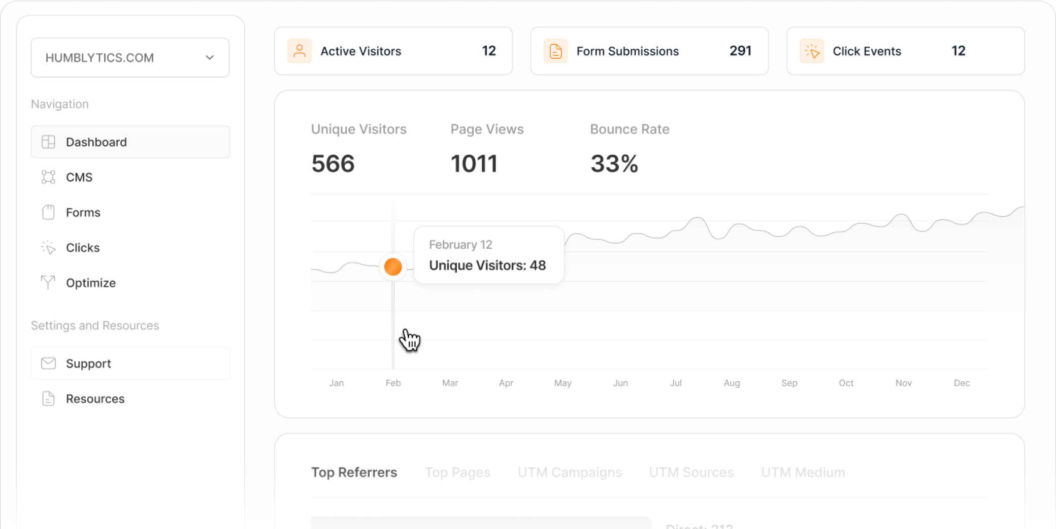Select the Click Events cursor icon
This screenshot has width=1056, height=529.
(x=812, y=51)
